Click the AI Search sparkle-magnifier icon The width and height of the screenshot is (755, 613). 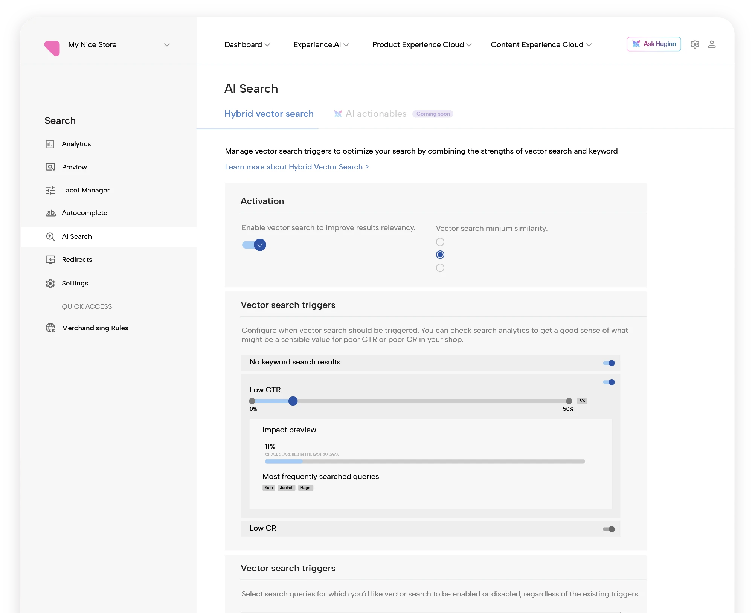(50, 237)
